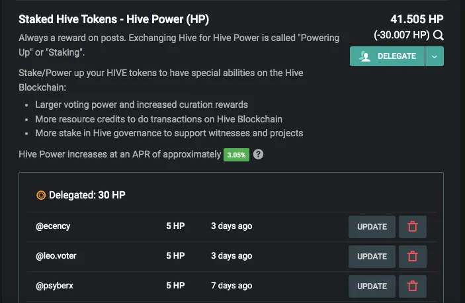The width and height of the screenshot is (465, 303).
Task: Click the person icon on DELEGATE button
Action: pyautogui.click(x=365, y=56)
